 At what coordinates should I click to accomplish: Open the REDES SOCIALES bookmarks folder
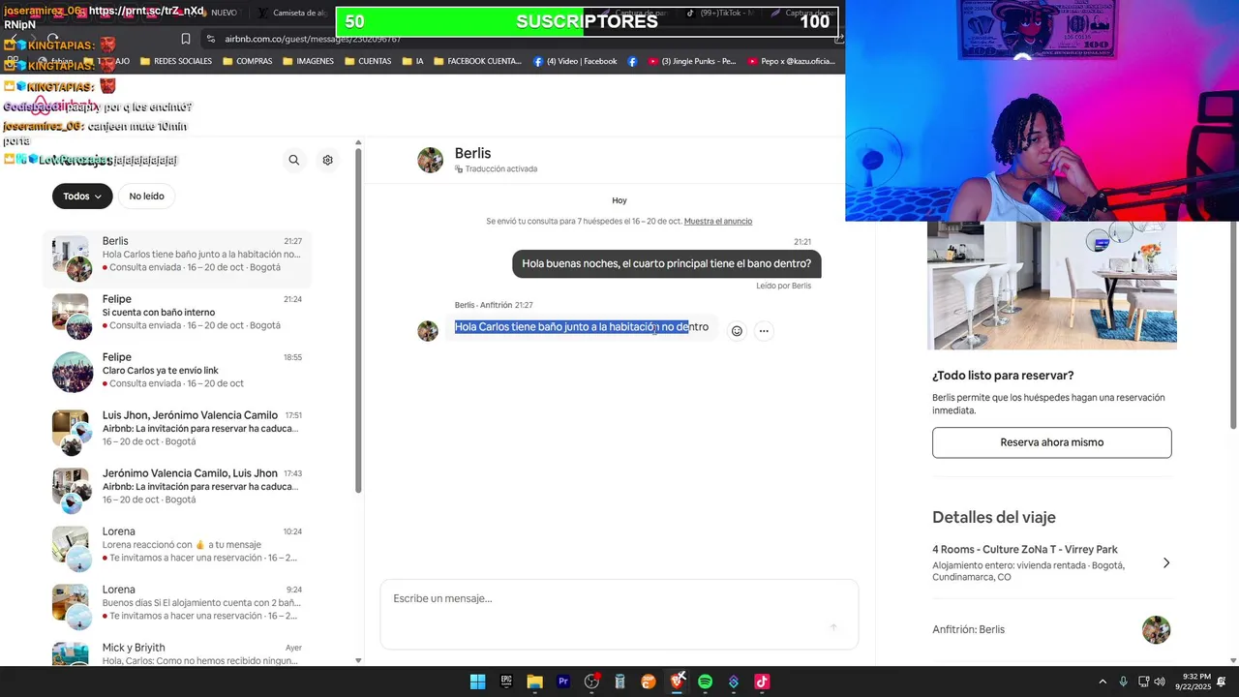click(x=176, y=61)
